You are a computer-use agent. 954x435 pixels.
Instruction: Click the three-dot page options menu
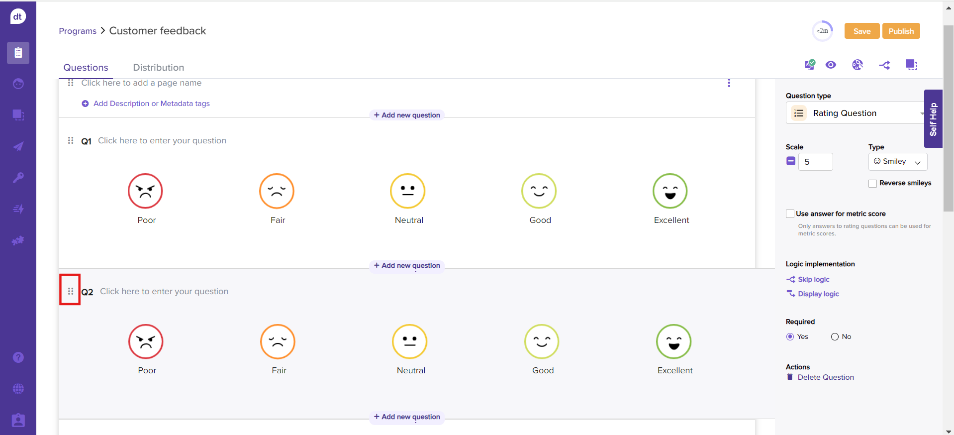(x=729, y=83)
